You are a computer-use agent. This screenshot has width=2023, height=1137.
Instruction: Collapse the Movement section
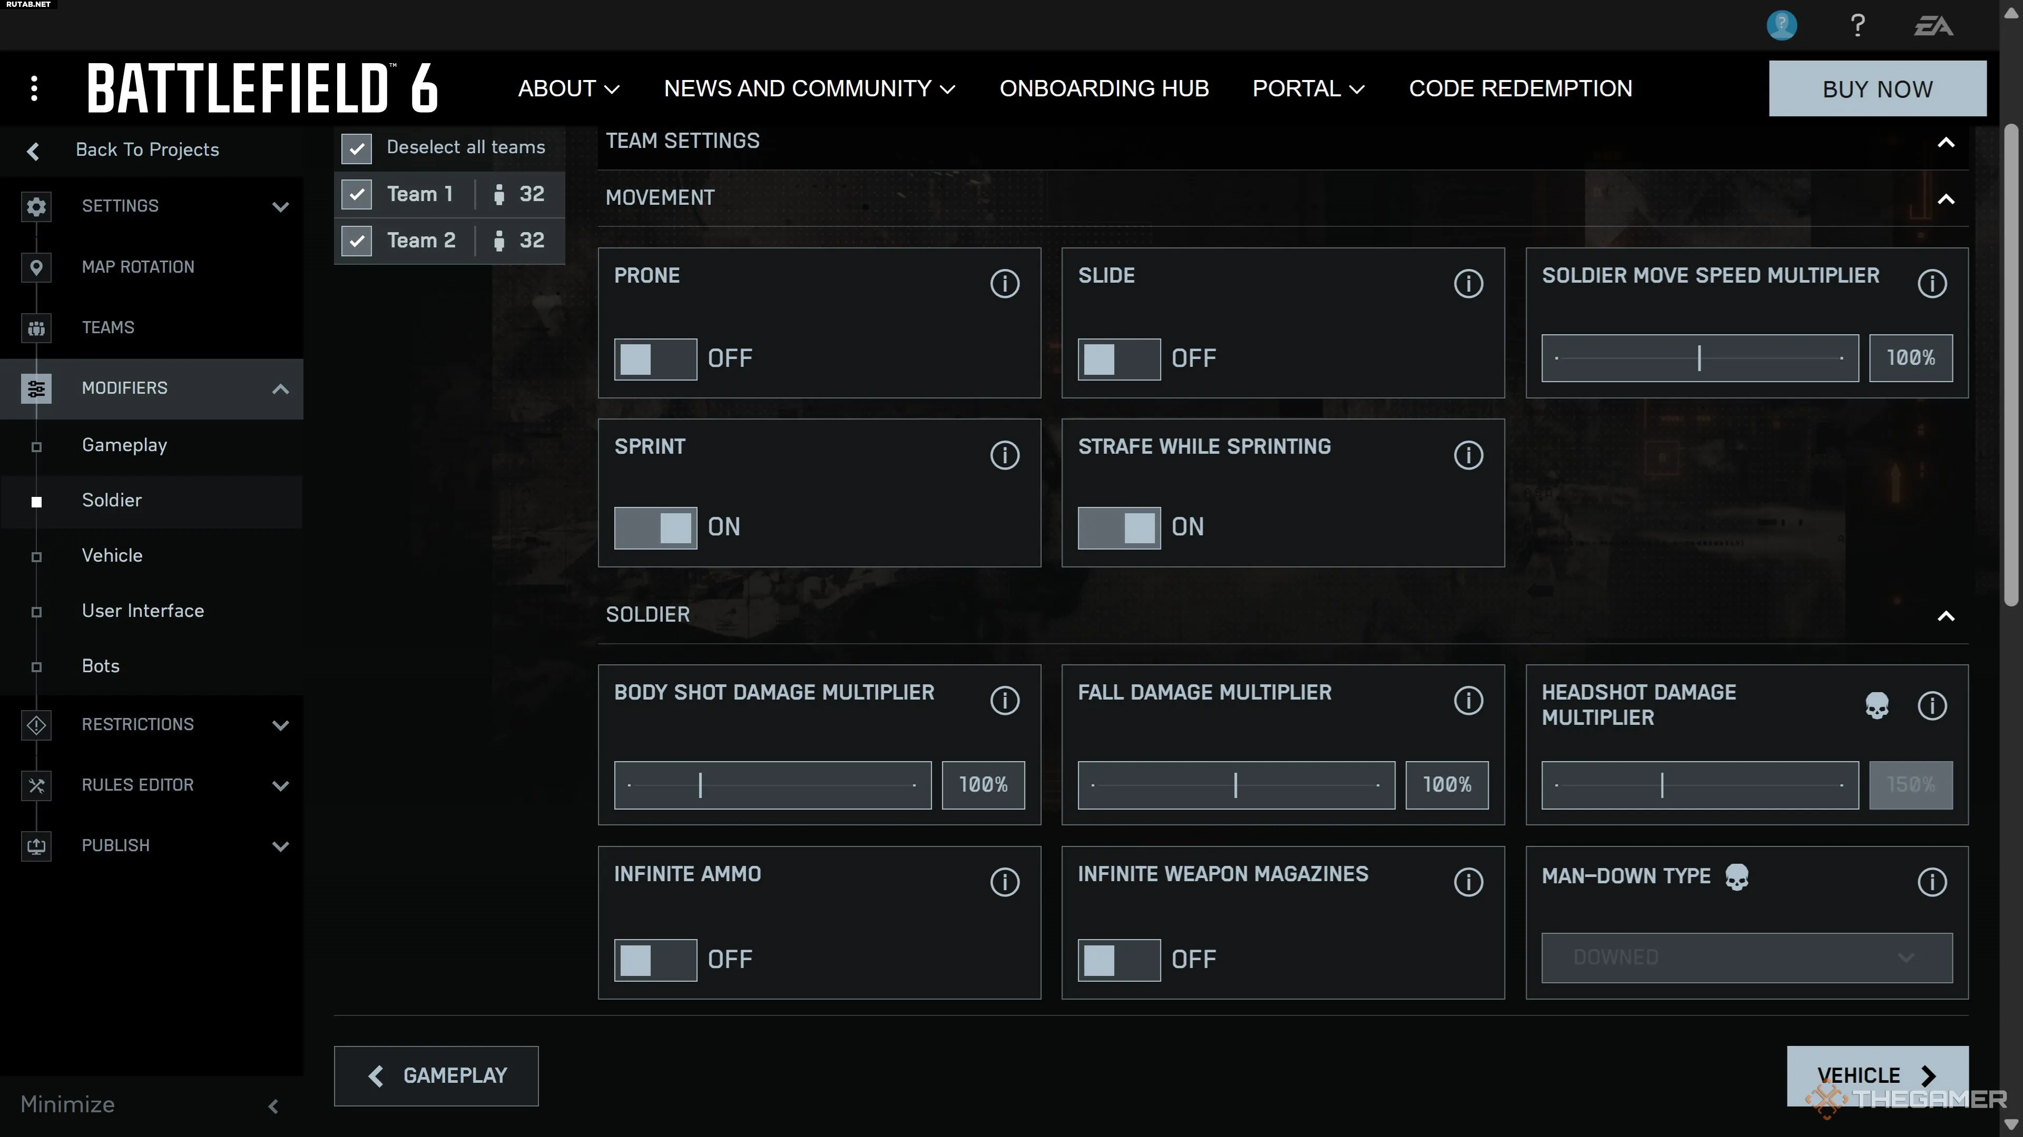pyautogui.click(x=1945, y=198)
